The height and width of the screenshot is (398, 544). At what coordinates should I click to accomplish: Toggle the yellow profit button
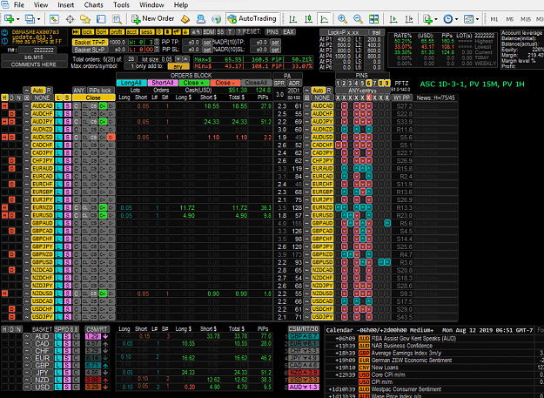pos(117,32)
